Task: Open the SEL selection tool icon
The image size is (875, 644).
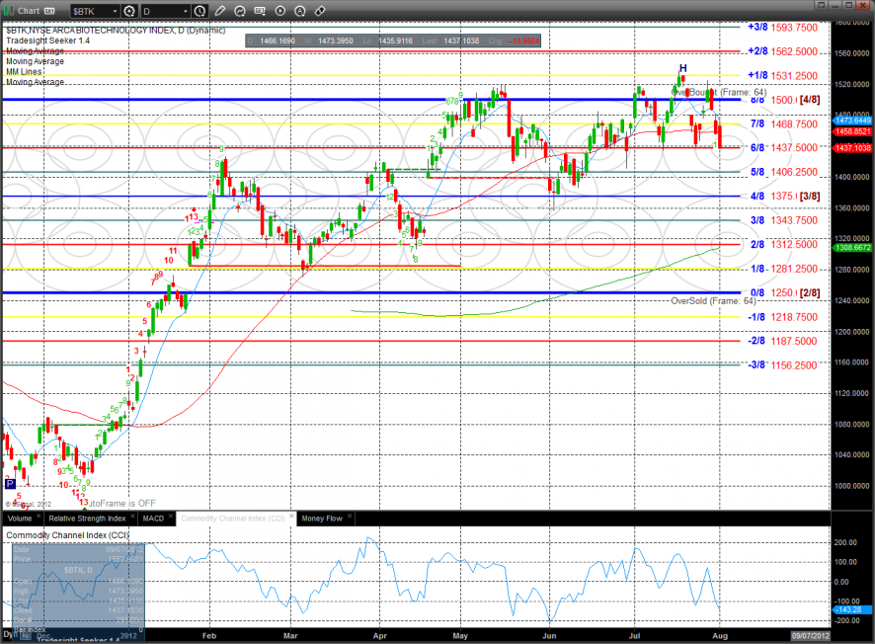Action: [x=260, y=10]
